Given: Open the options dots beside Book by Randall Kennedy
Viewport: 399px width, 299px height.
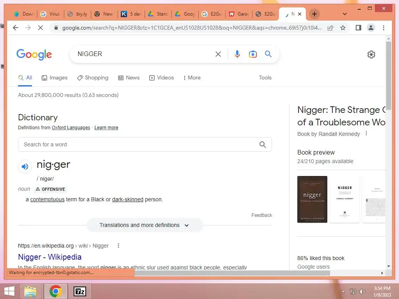Looking at the screenshot, I should coord(366,133).
